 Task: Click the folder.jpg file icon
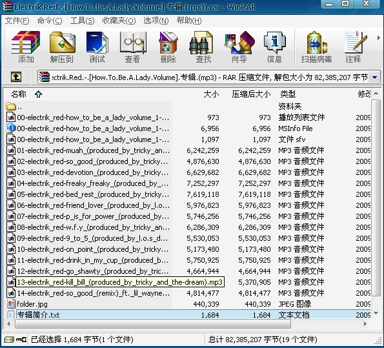tap(11, 304)
